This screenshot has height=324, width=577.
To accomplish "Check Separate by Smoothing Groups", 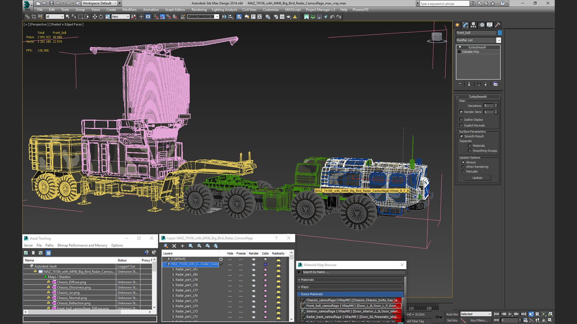I will click(x=470, y=151).
